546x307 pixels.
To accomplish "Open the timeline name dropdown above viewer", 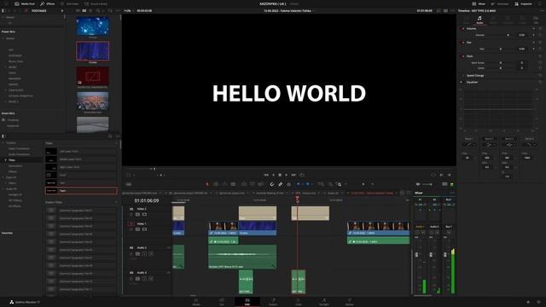I will [288, 11].
